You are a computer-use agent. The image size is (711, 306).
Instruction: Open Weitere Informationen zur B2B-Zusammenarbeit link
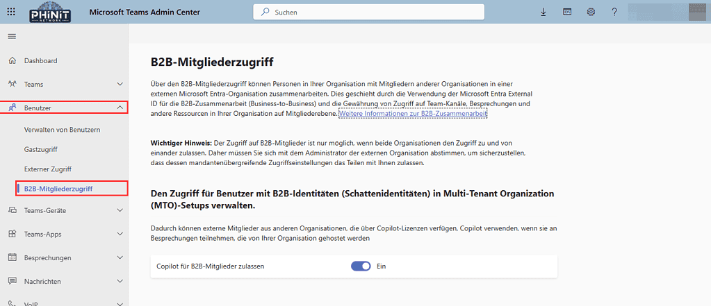click(412, 113)
